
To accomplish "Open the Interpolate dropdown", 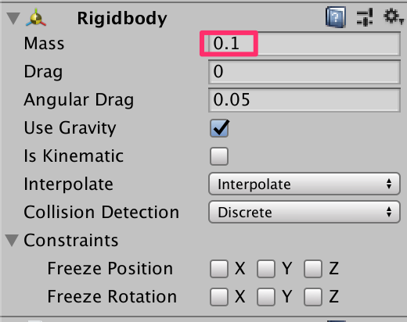I will coord(304,184).
